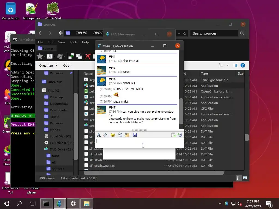The height and width of the screenshot is (209, 279).
Task: Open the Edit menu
Action: tap(51, 42)
